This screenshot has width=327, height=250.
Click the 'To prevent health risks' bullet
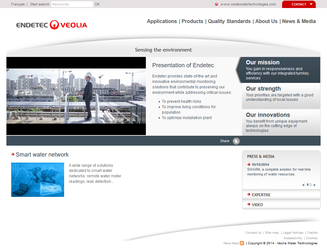pyautogui.click(x=181, y=101)
